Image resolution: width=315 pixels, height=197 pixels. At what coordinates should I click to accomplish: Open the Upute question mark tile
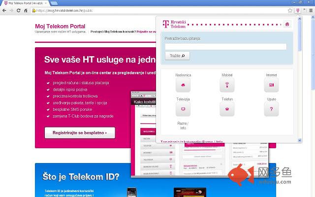[271, 109]
